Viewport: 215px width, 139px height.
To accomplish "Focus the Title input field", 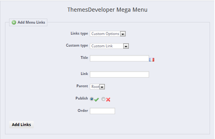I will click(119, 58).
